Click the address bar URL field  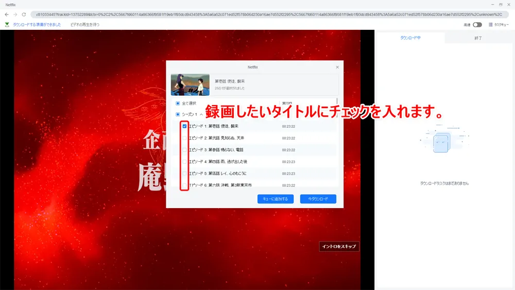point(269,14)
